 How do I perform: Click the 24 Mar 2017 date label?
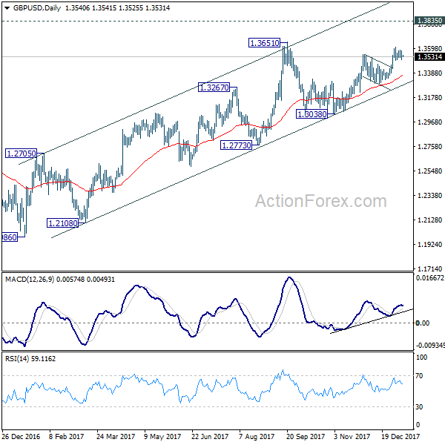point(116,437)
